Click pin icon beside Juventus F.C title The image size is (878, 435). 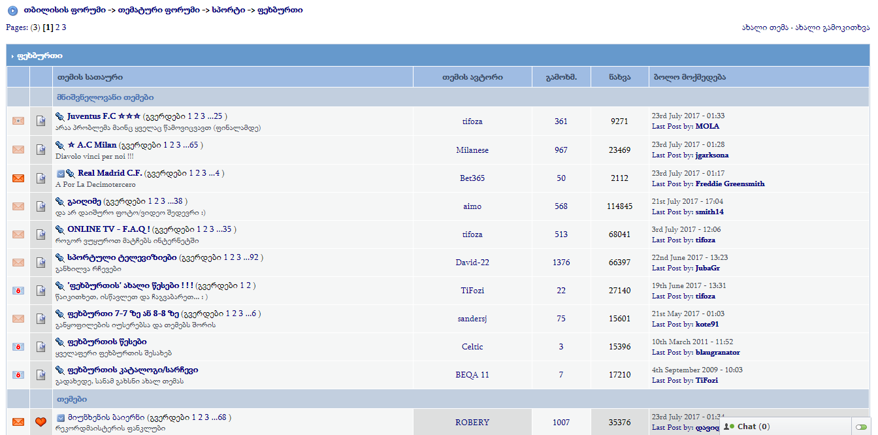click(x=60, y=116)
